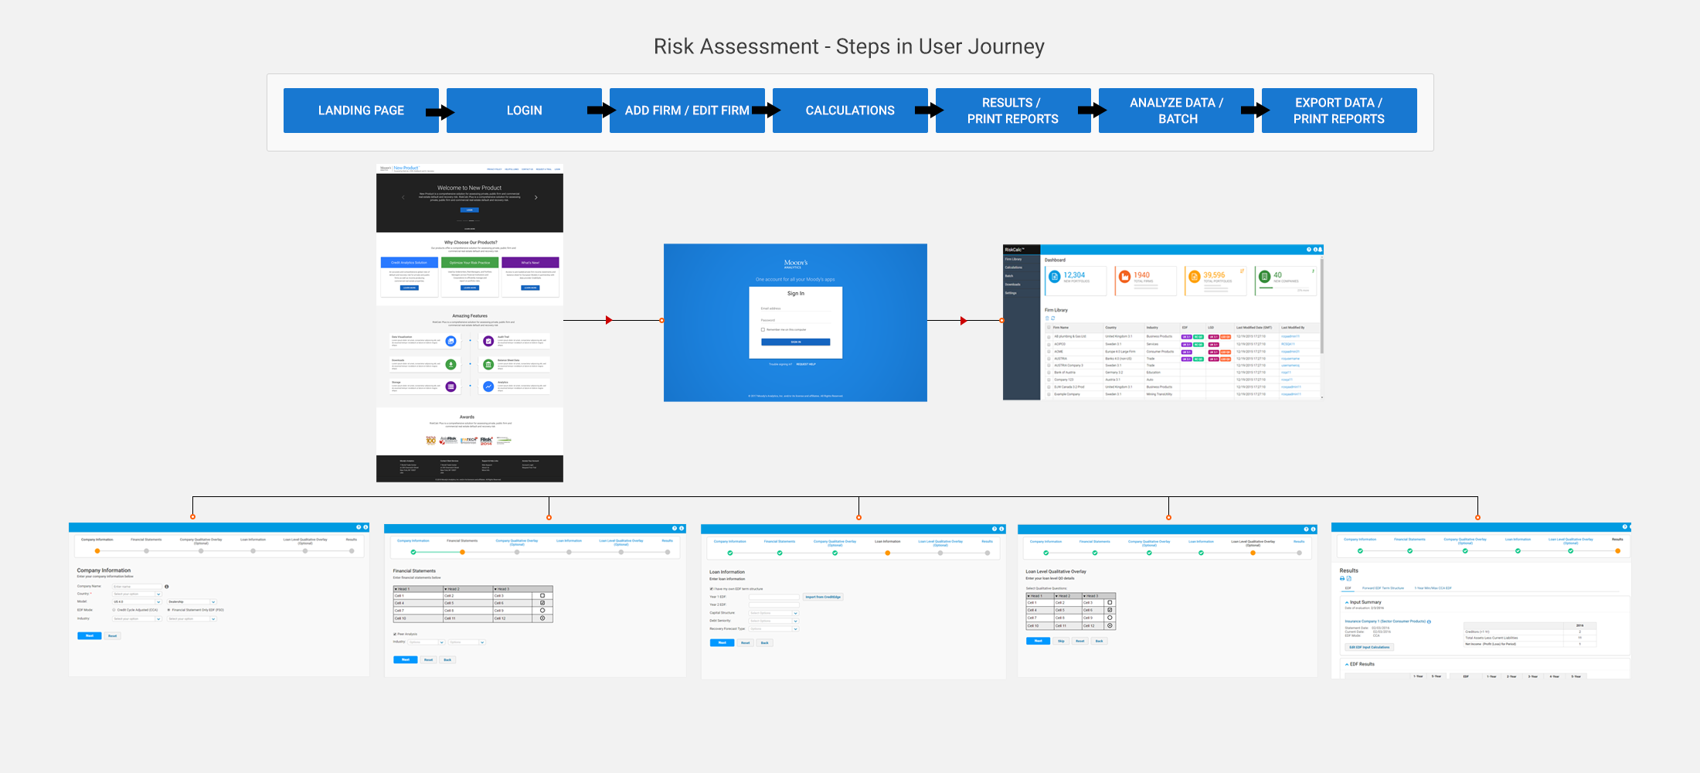Open the Country dropdown in Company Information

pos(137,594)
